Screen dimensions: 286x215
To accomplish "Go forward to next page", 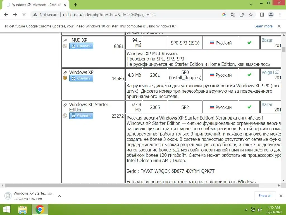I will (15, 15).
